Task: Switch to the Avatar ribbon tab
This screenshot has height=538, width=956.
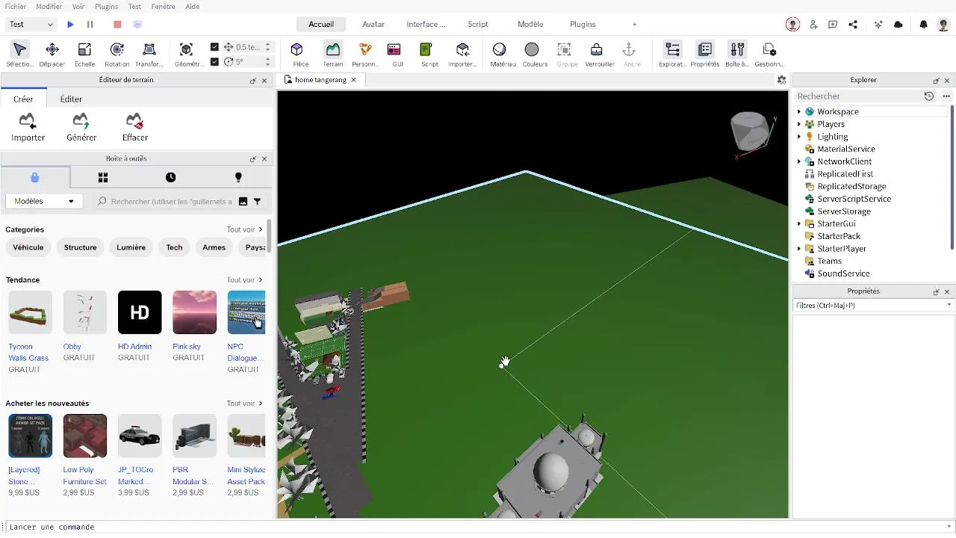Action: pos(373,24)
